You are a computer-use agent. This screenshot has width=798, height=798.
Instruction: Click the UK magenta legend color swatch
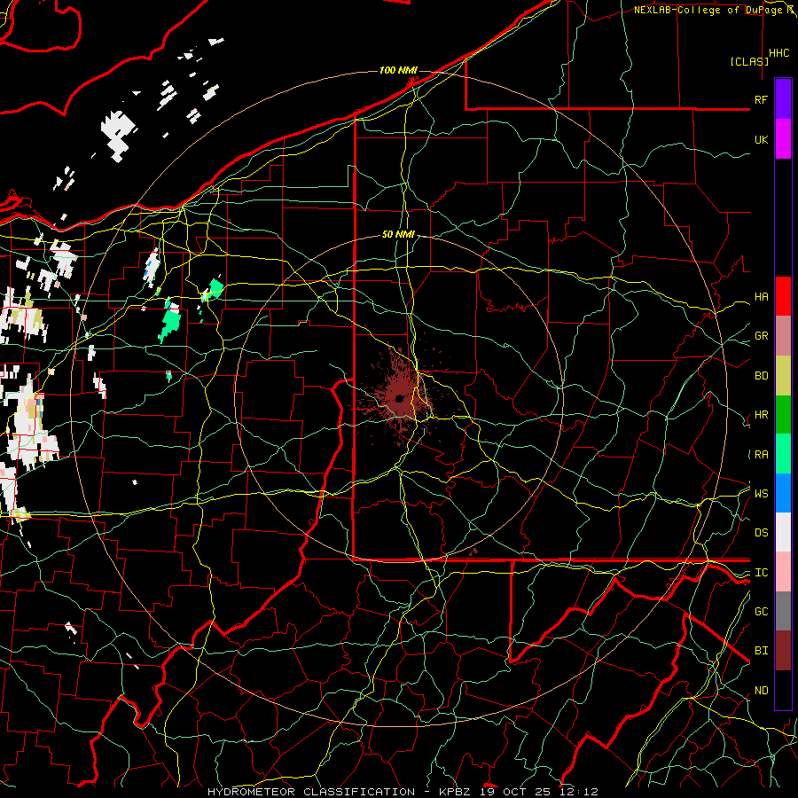783,139
